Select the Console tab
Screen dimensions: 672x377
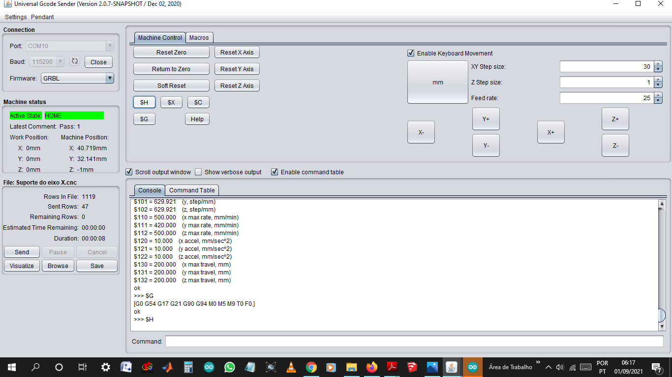[150, 190]
